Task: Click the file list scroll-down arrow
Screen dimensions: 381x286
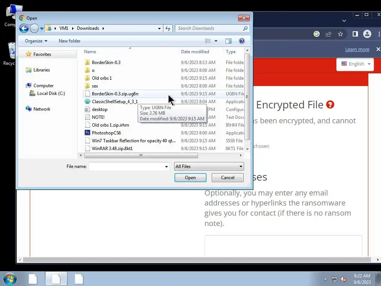Action: pyautogui.click(x=247, y=149)
